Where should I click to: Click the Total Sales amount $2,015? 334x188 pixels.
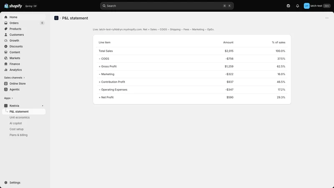[229, 51]
